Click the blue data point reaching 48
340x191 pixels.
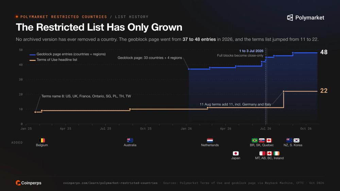[293, 53]
